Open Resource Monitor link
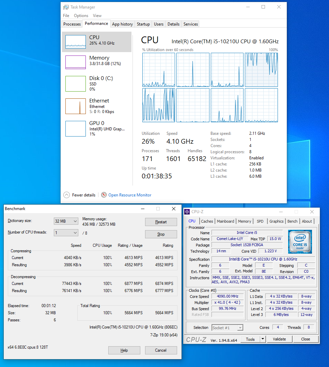Screen dimensions: 329x367 130,195
